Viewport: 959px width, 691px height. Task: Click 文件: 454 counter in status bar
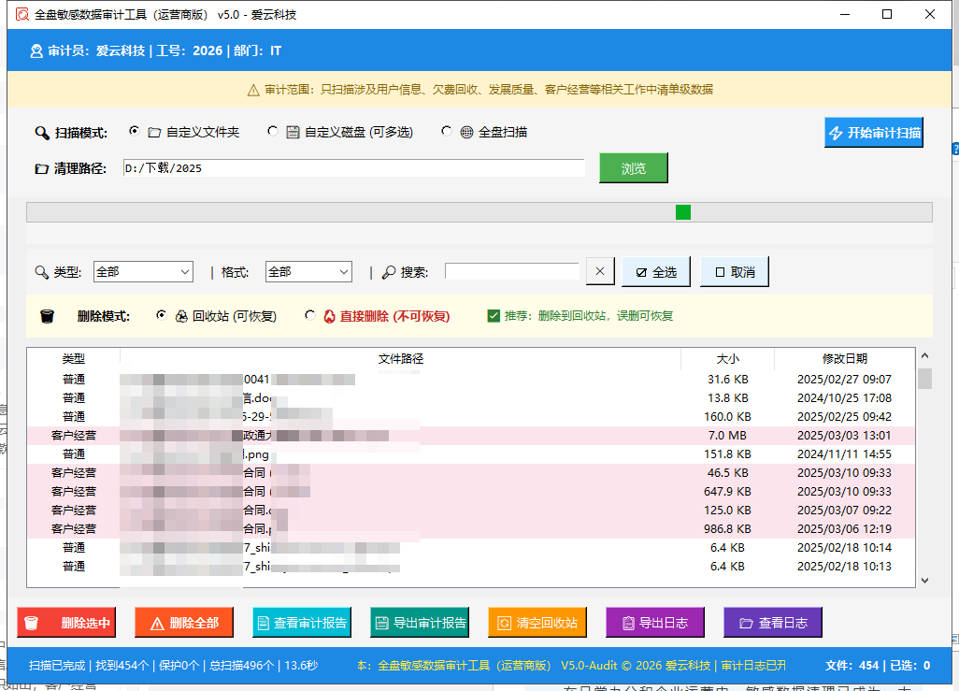pyautogui.click(x=852, y=666)
